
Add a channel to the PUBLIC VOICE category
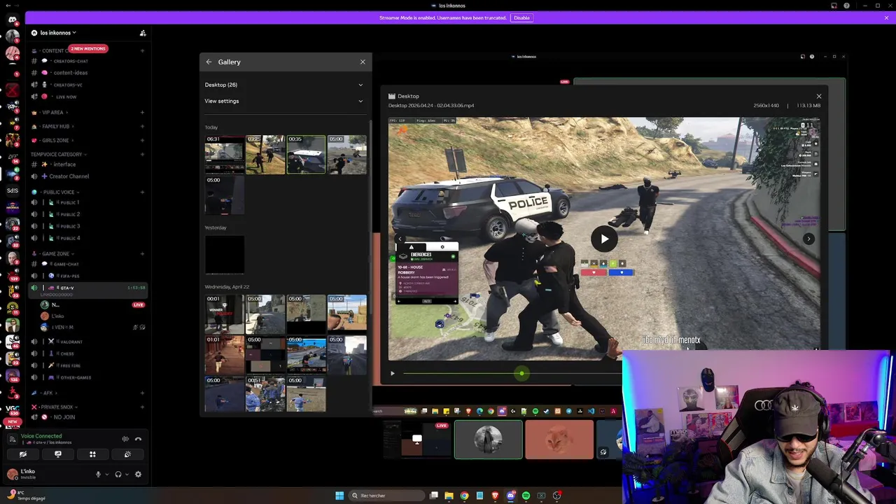[142, 192]
